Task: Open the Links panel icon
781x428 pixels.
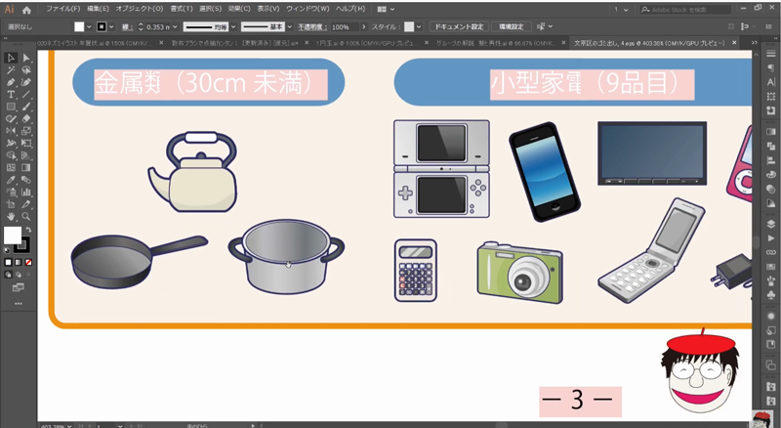Action: tap(771, 252)
